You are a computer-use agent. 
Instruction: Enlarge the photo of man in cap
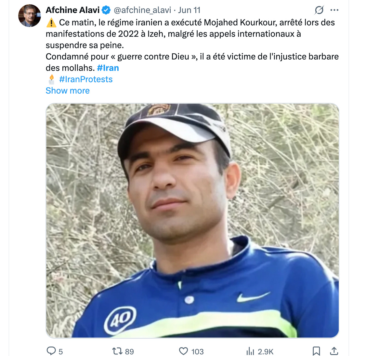192,221
